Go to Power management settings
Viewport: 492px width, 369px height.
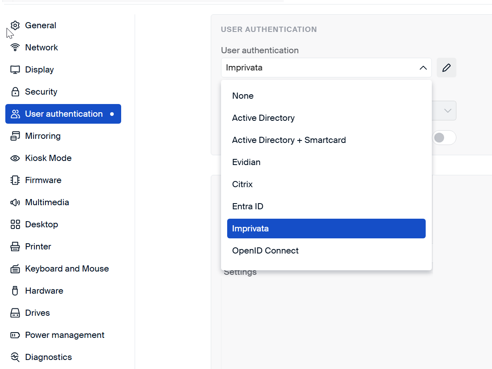pos(63,335)
